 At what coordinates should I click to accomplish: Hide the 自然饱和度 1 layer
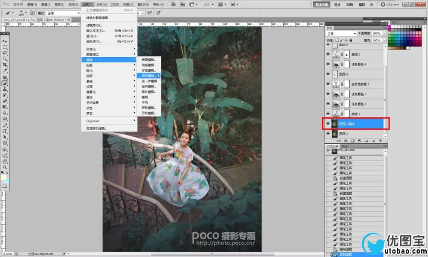point(328,84)
